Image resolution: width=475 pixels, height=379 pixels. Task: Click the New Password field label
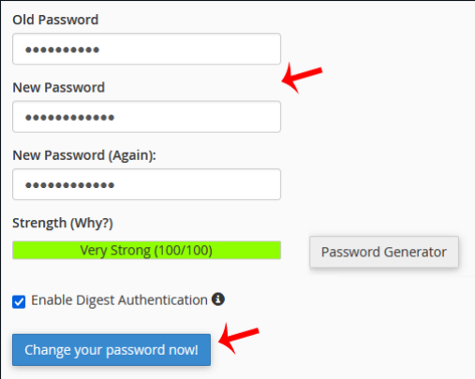point(59,87)
